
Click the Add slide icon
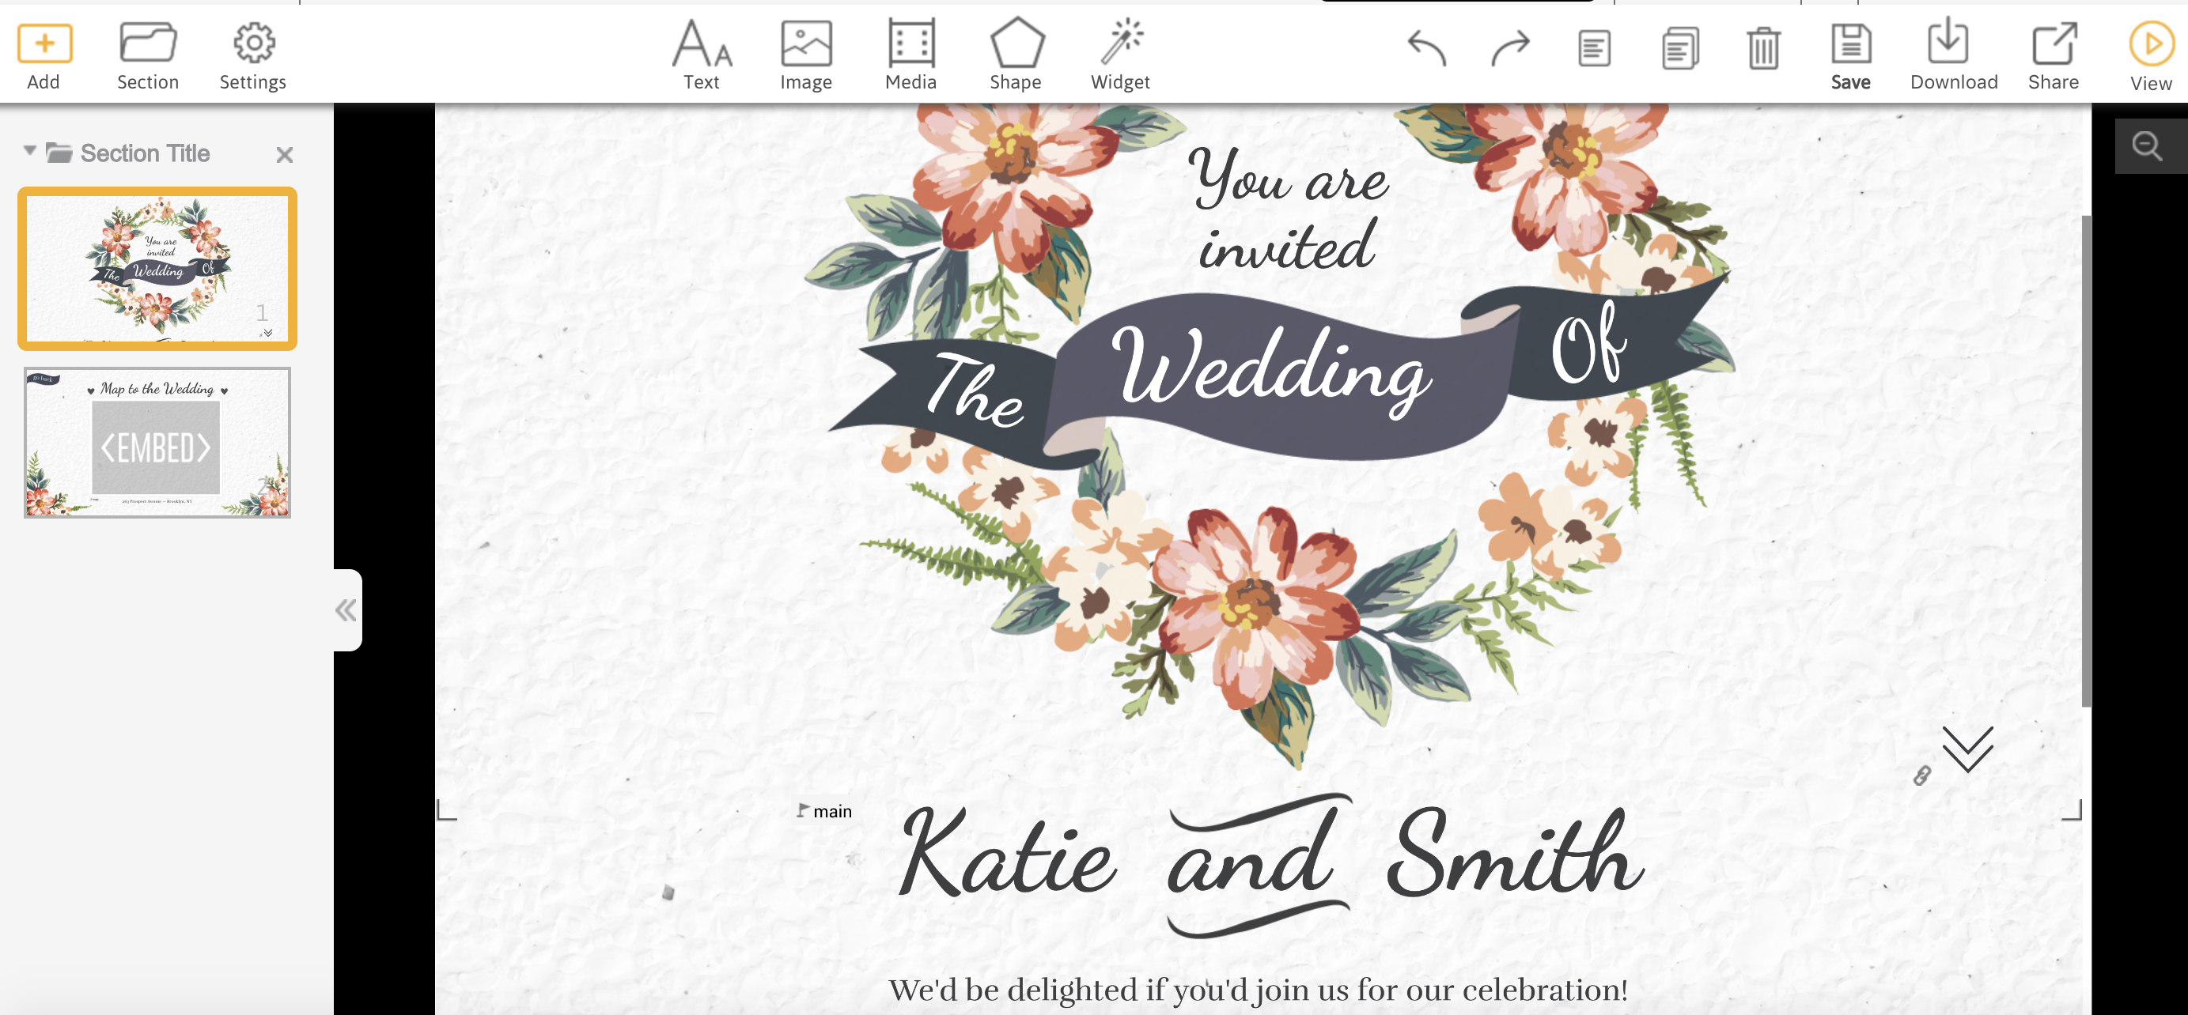(x=44, y=44)
